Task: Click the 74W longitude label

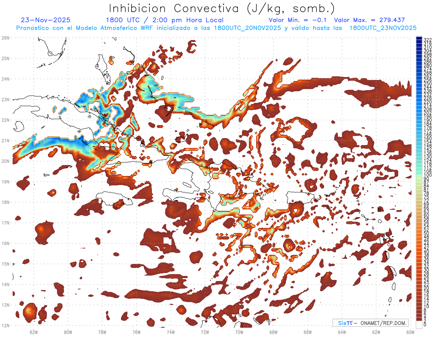Action: 171,332
